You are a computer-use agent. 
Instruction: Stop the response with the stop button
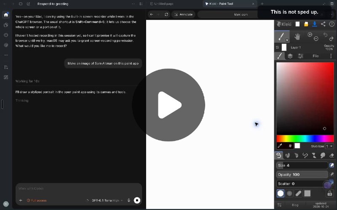coord(137,200)
